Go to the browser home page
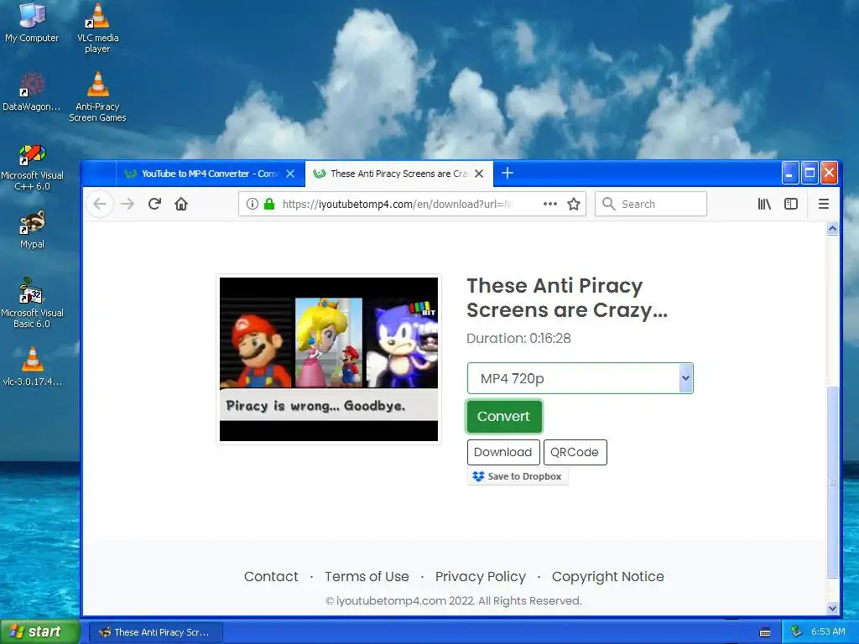 (x=181, y=205)
